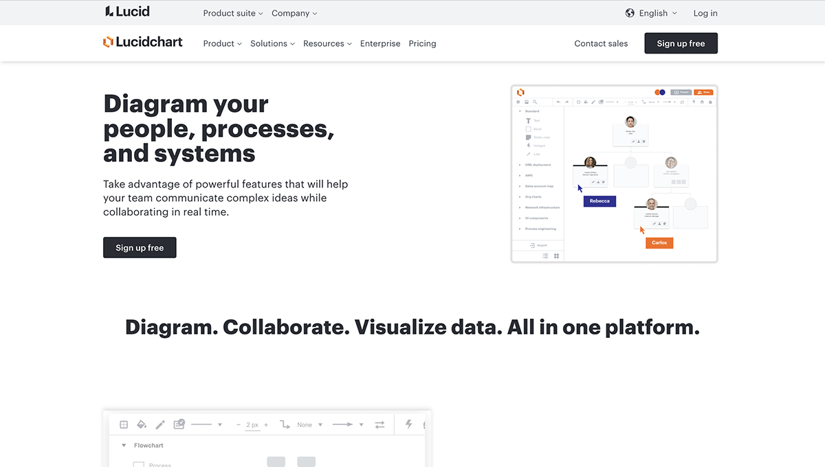This screenshot has height=467, width=825.
Task: Click the Sign up free hero button
Action: point(140,247)
